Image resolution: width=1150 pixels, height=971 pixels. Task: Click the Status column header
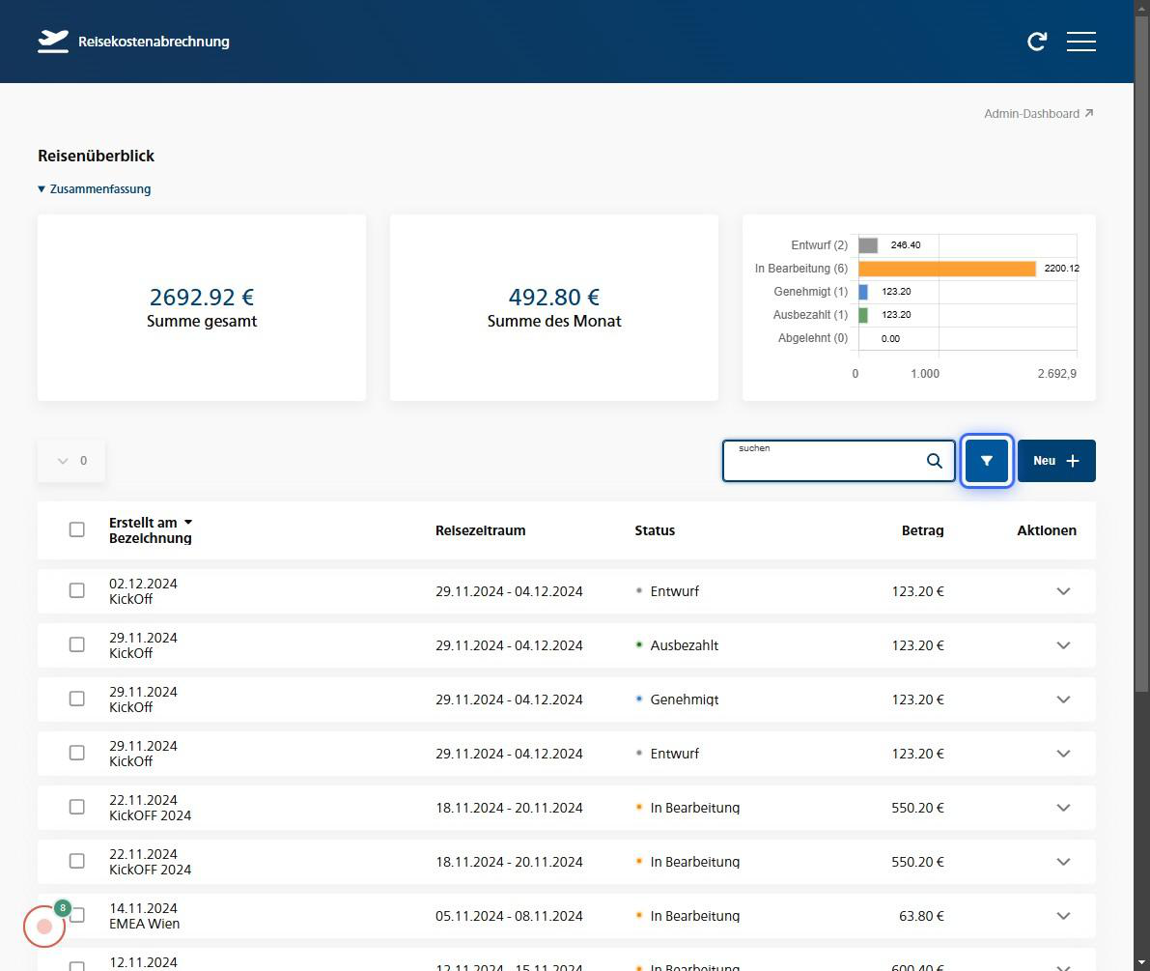pos(655,530)
